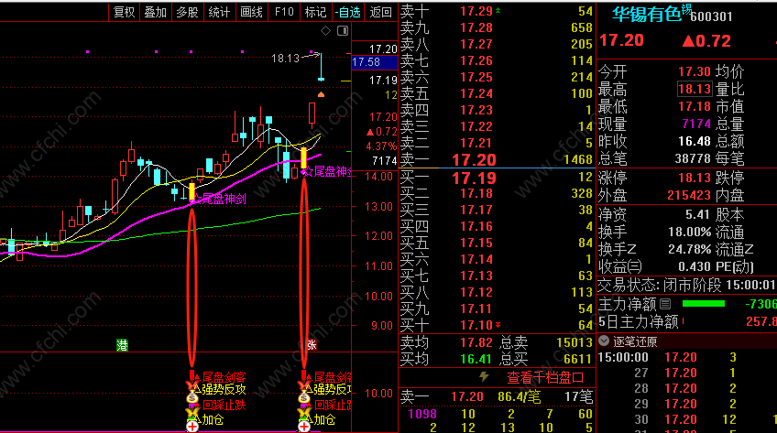777x433 pixels.
Task: Click the 卖五 price 17.24
Action: click(476, 93)
